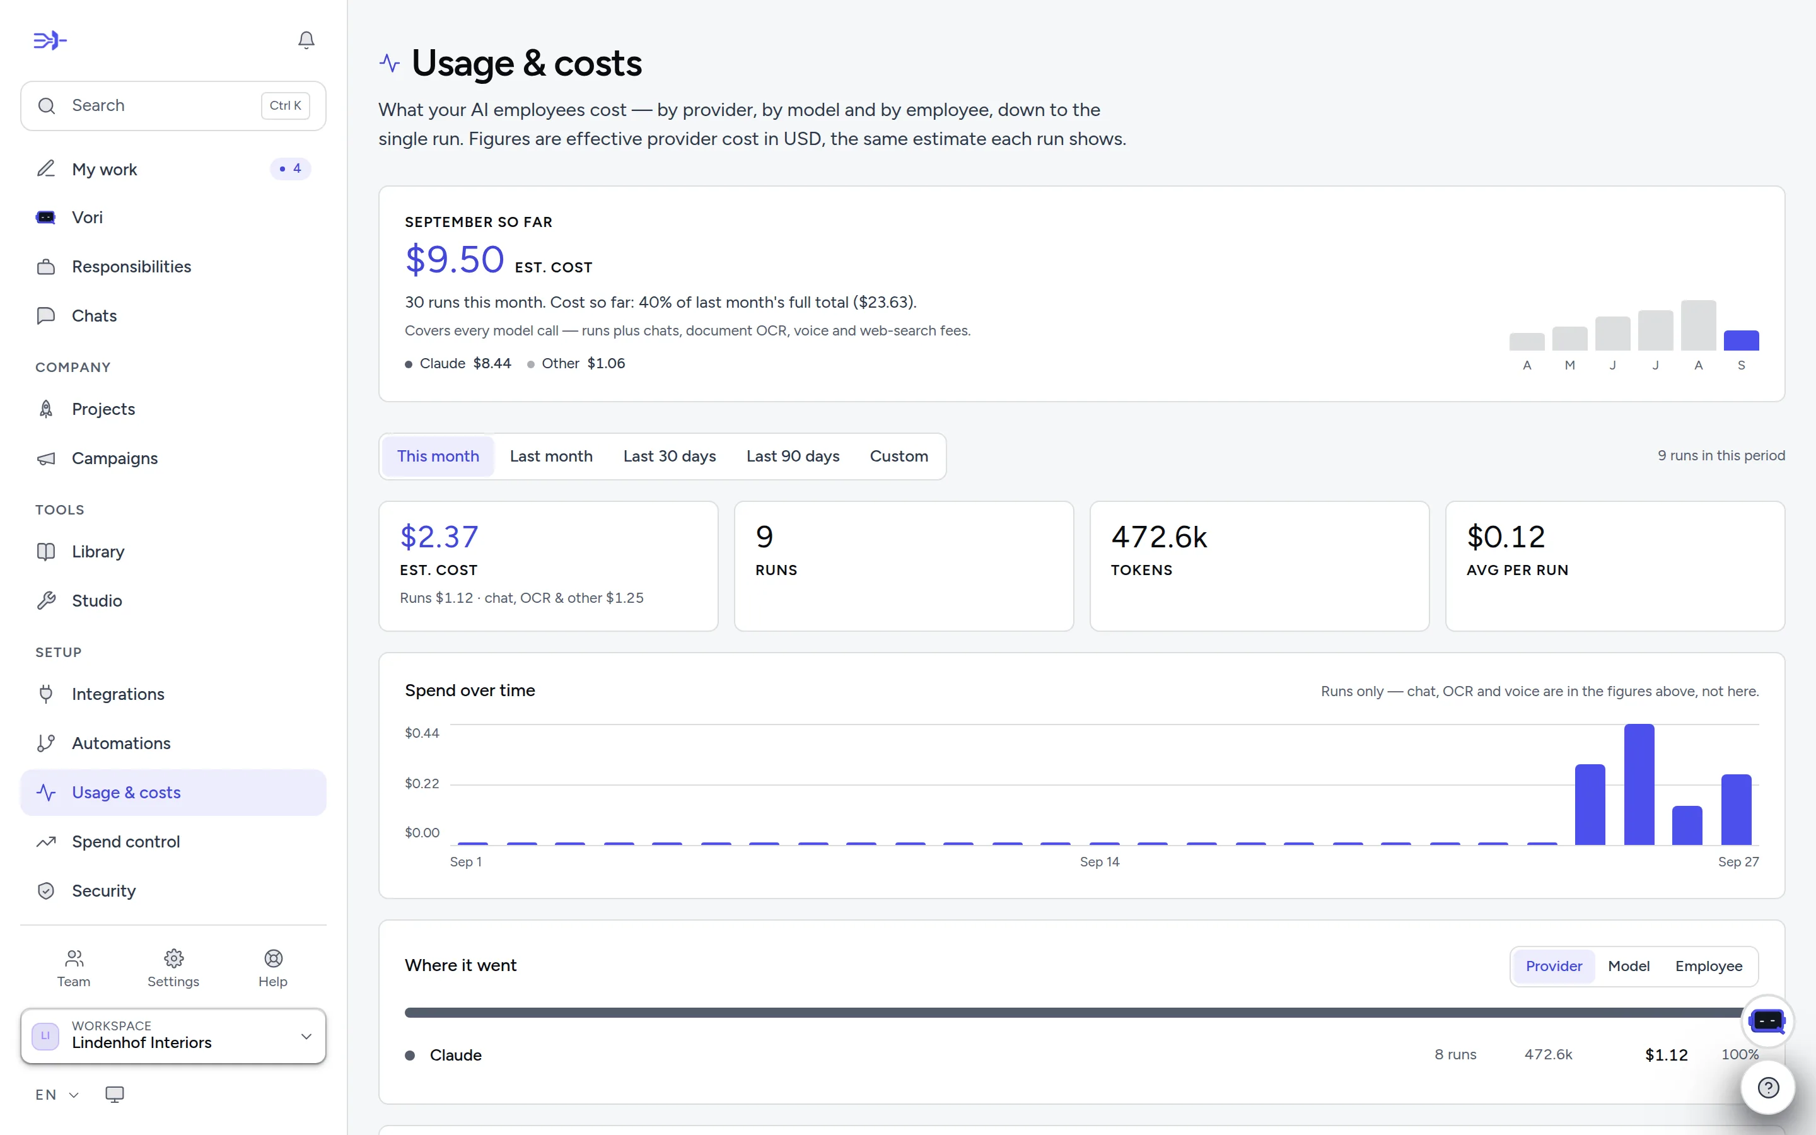Image resolution: width=1816 pixels, height=1135 pixels.
Task: Click the tallest bar in Spend over time
Action: click(1639, 784)
